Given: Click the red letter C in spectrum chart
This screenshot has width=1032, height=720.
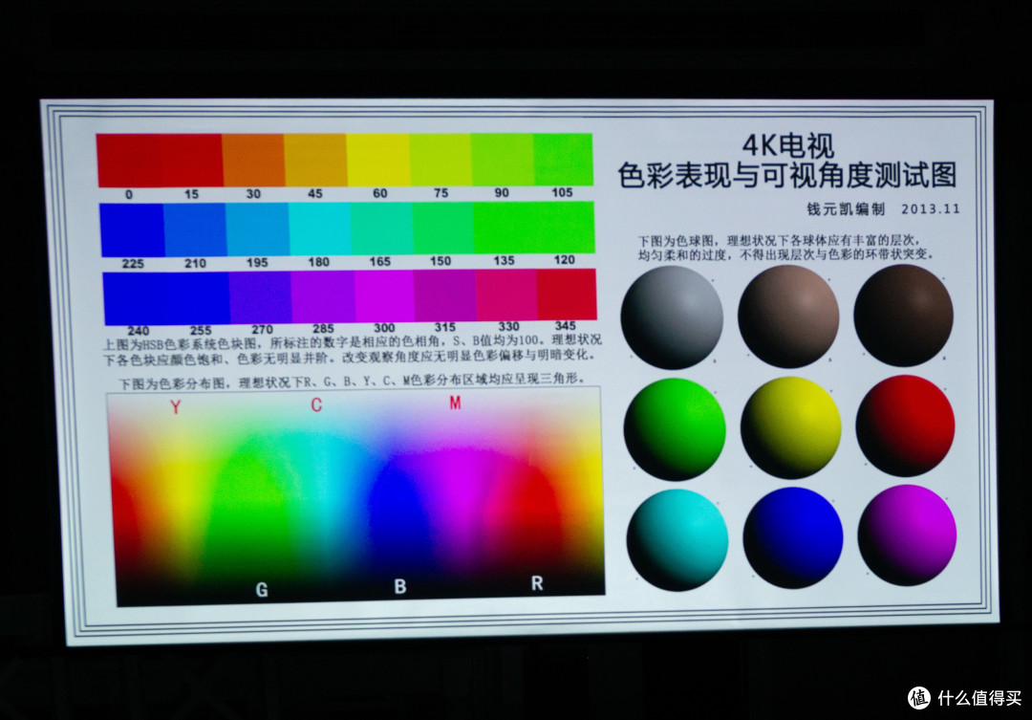Looking at the screenshot, I should tap(316, 404).
